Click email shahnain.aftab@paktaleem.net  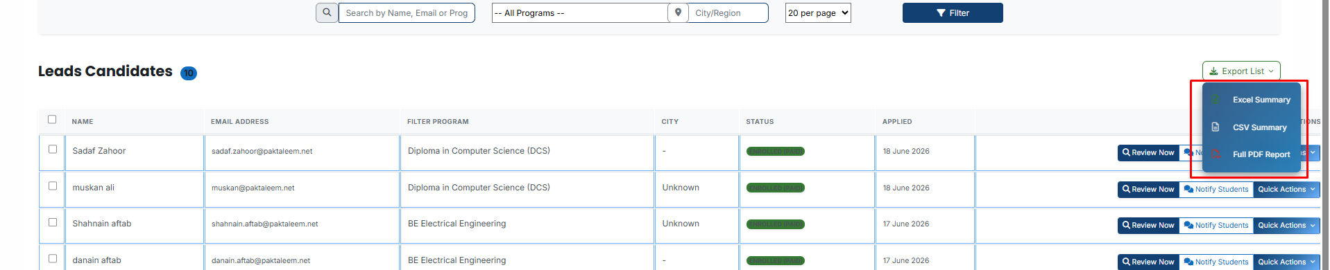point(265,224)
